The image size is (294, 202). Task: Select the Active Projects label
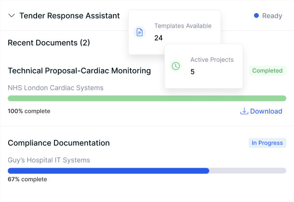click(212, 60)
